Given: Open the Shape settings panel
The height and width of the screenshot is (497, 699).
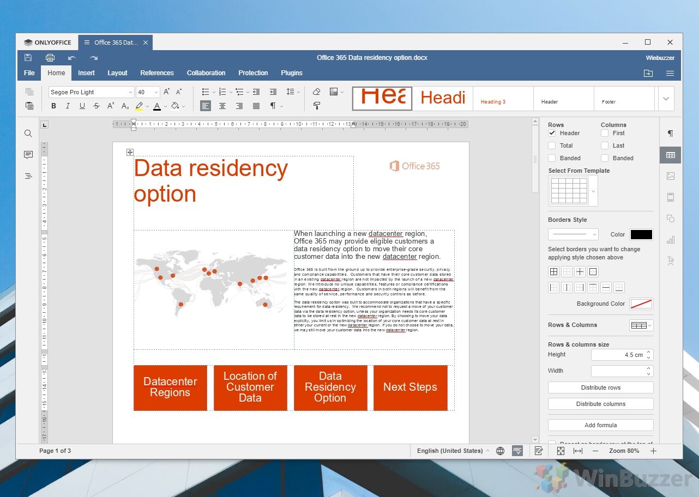Looking at the screenshot, I should (x=670, y=219).
